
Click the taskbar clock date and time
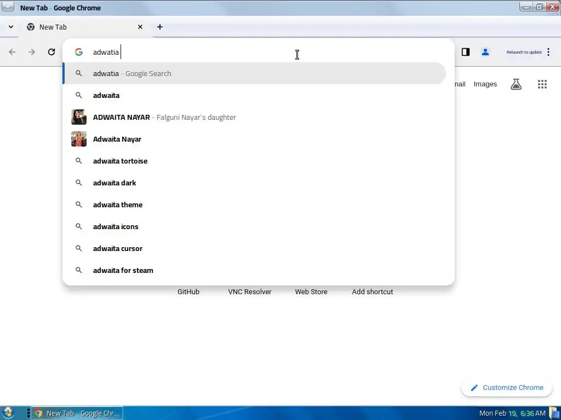point(512,413)
